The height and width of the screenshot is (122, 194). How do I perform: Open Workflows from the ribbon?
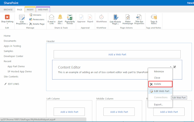pyautogui.click(x=102, y=19)
